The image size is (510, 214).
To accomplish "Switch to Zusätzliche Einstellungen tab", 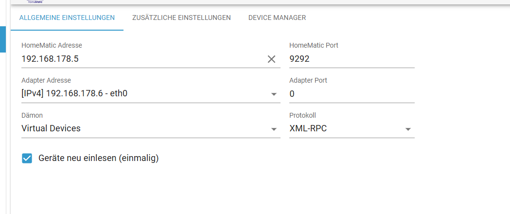I will [181, 18].
